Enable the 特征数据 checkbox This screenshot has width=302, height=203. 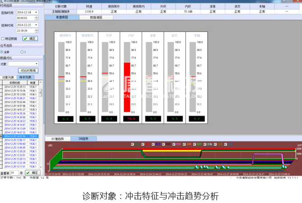[x=3, y=39]
